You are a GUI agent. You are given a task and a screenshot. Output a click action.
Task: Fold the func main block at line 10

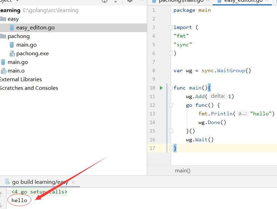click(x=170, y=88)
